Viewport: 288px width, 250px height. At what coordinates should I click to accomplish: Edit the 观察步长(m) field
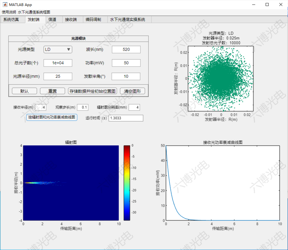point(83,107)
